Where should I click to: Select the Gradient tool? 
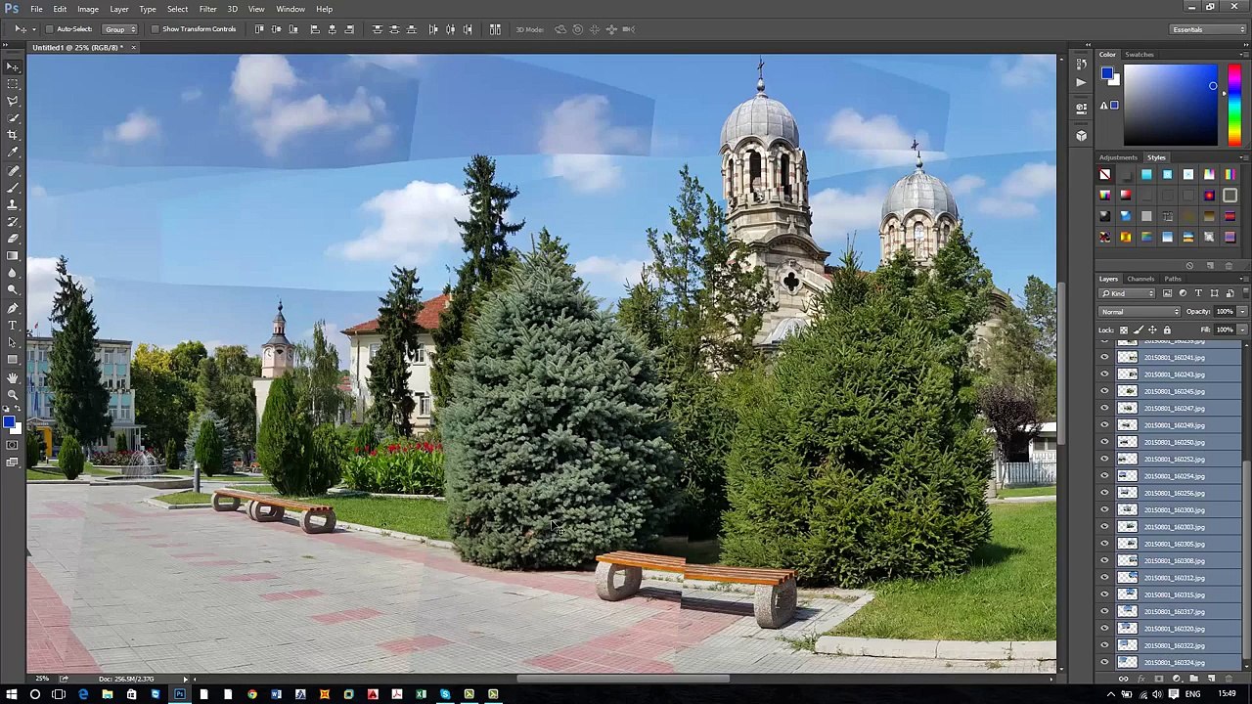13,255
